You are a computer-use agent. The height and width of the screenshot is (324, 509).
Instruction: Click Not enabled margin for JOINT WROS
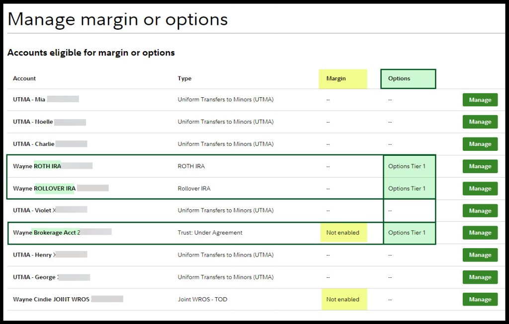342,300
